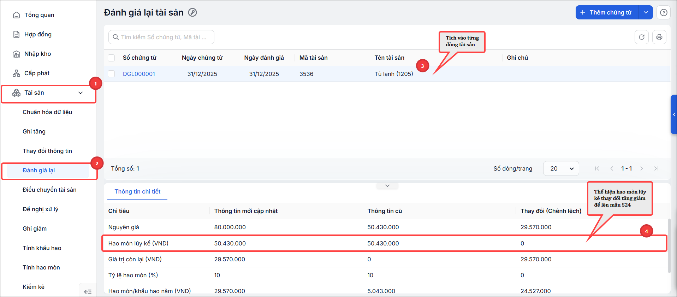
Task: Click Ngày chứng từ column header
Action: (202, 58)
